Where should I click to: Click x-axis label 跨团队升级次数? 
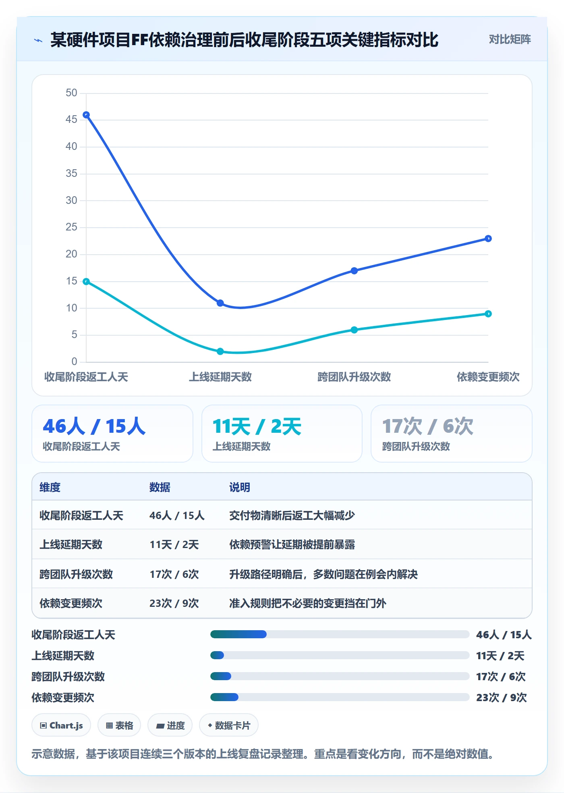click(x=354, y=377)
